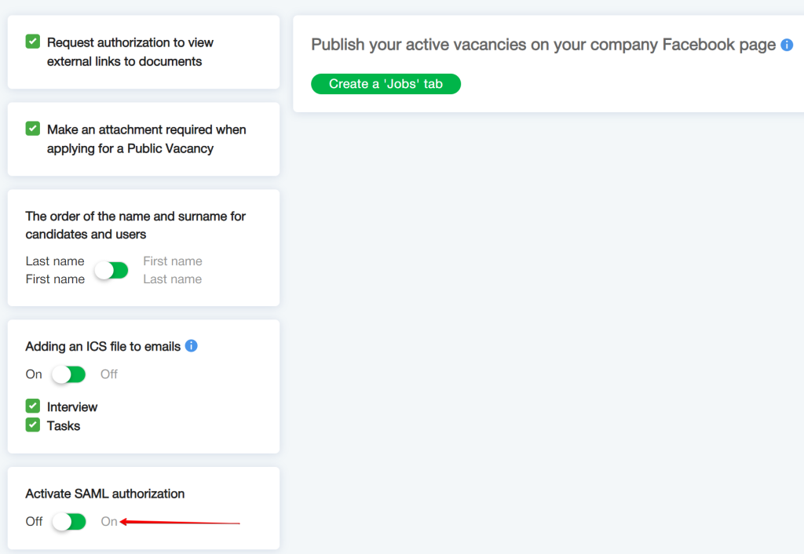Screen dimensions: 804x554
Task: Switch 'Adding an ICS file to emails' off
Action: click(68, 374)
